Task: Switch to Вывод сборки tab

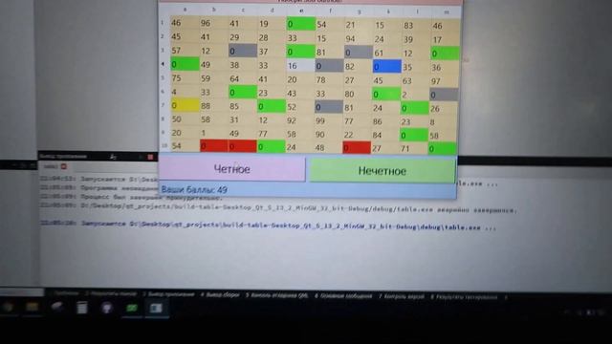Action: pyautogui.click(x=220, y=295)
